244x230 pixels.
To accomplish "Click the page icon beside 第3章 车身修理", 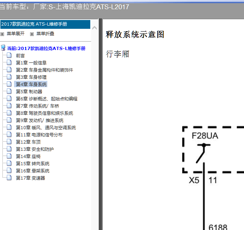I will pos(9,77).
